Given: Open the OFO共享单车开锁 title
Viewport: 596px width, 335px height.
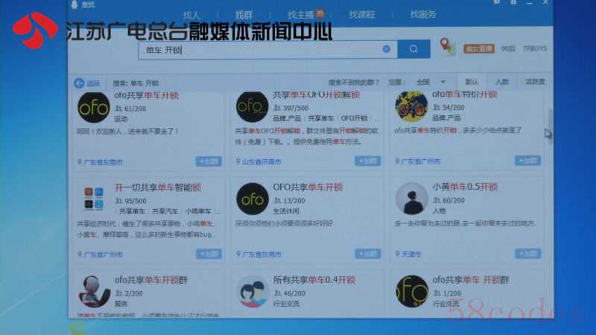Looking at the screenshot, I should (x=308, y=188).
